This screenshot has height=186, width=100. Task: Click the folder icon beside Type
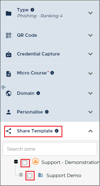click(9, 13)
